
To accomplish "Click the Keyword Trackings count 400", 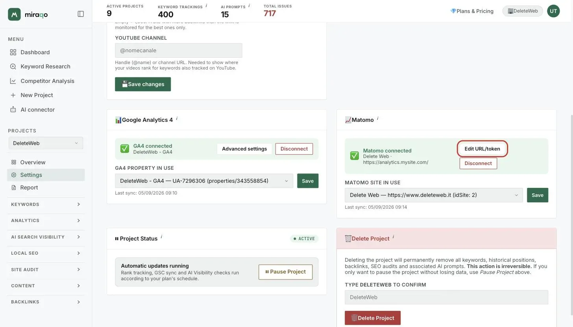I will coord(166,15).
